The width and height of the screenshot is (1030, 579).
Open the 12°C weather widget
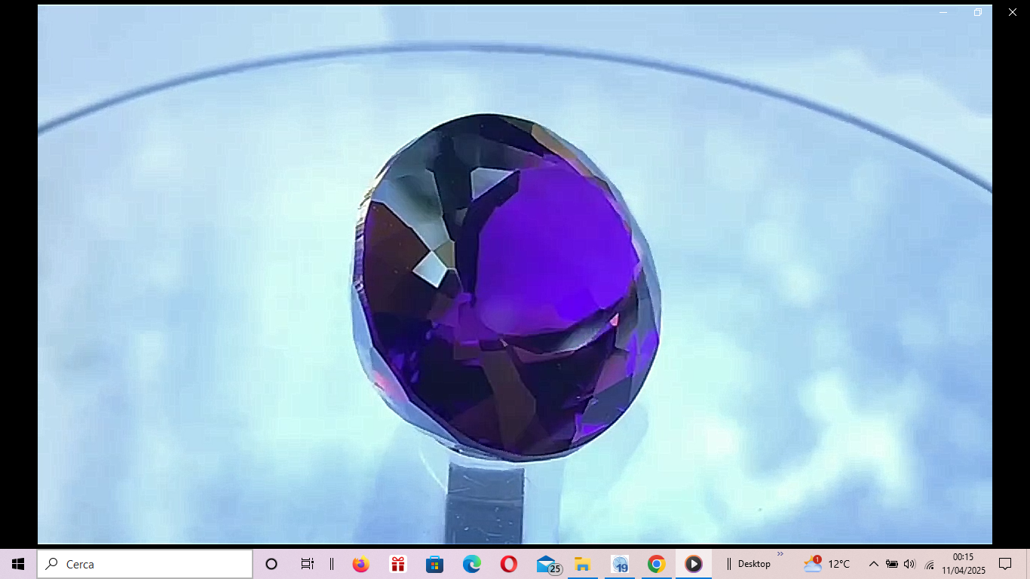pos(827,564)
